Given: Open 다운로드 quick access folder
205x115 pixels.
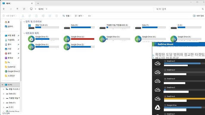Looking at the screenshot, I should tap(10, 40).
